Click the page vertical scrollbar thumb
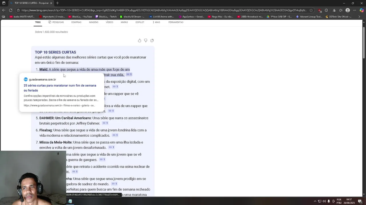366x205 pixels. click(x=364, y=43)
